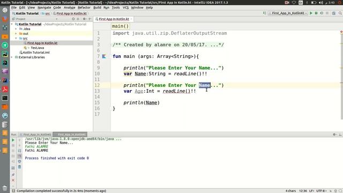
Task: Expand External Libraries node
Action: click(12, 57)
